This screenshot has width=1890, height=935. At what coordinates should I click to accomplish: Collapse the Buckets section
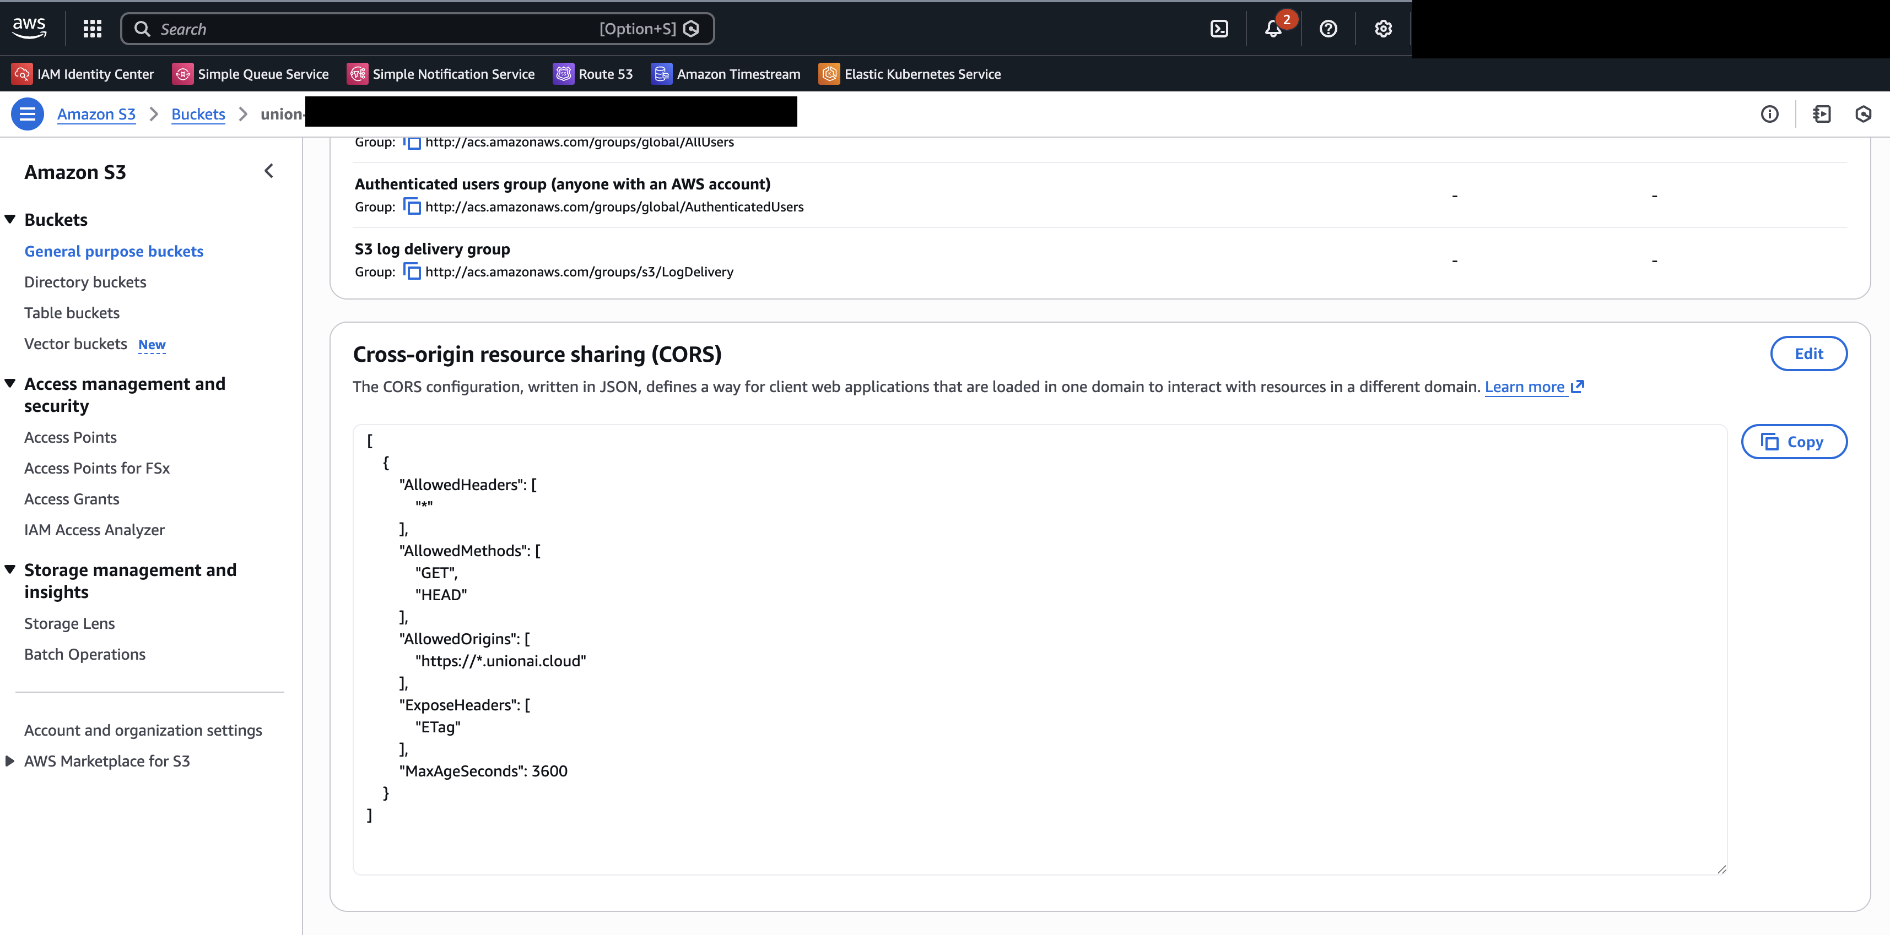pyautogui.click(x=10, y=219)
